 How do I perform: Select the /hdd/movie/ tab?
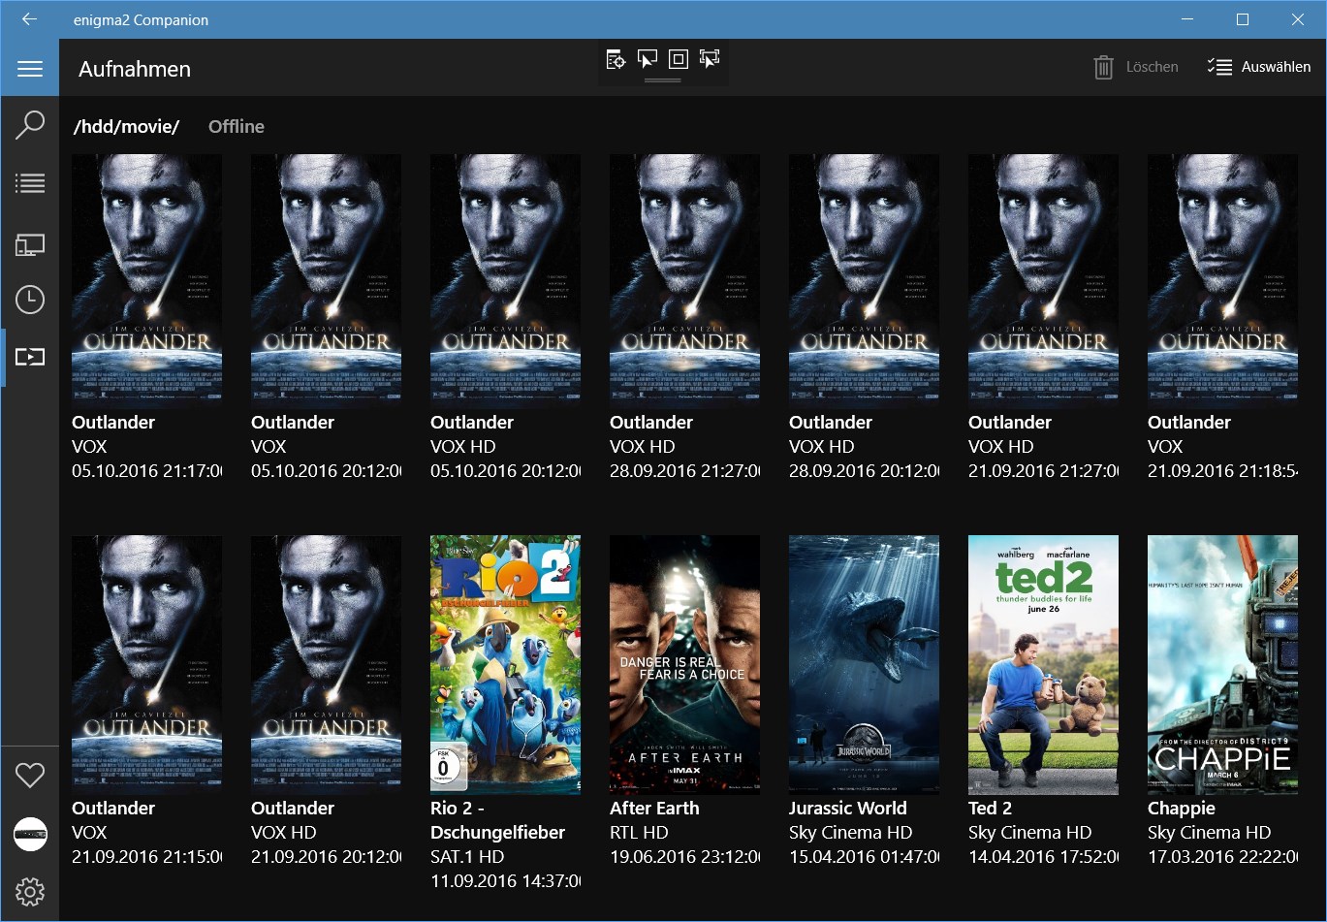click(127, 126)
